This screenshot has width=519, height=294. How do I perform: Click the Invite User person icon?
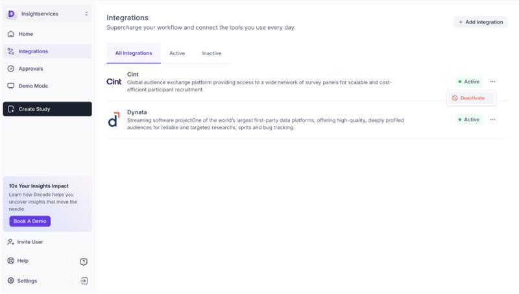(x=10, y=242)
